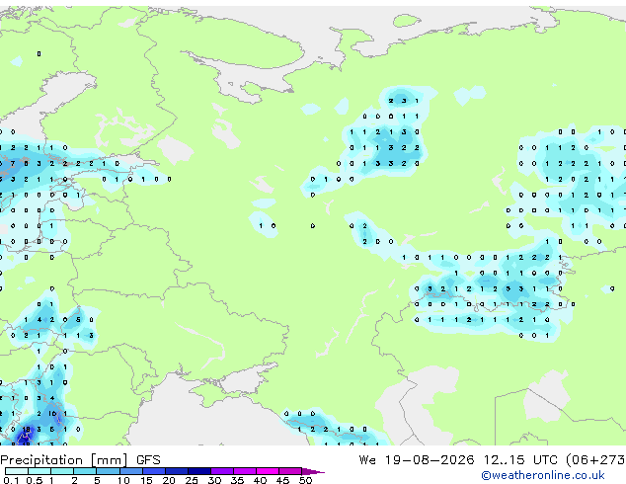Click the legend label '0.1'
This screenshot has height=484, width=626.
tap(11, 480)
